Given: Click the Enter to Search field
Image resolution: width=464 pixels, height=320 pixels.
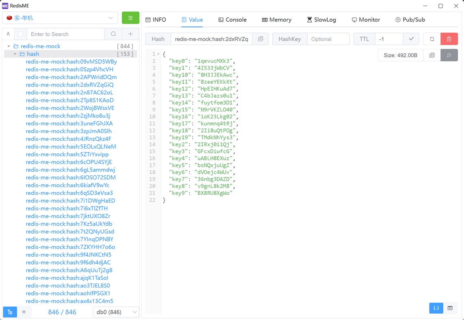Looking at the screenshot, I should tap(66, 34).
